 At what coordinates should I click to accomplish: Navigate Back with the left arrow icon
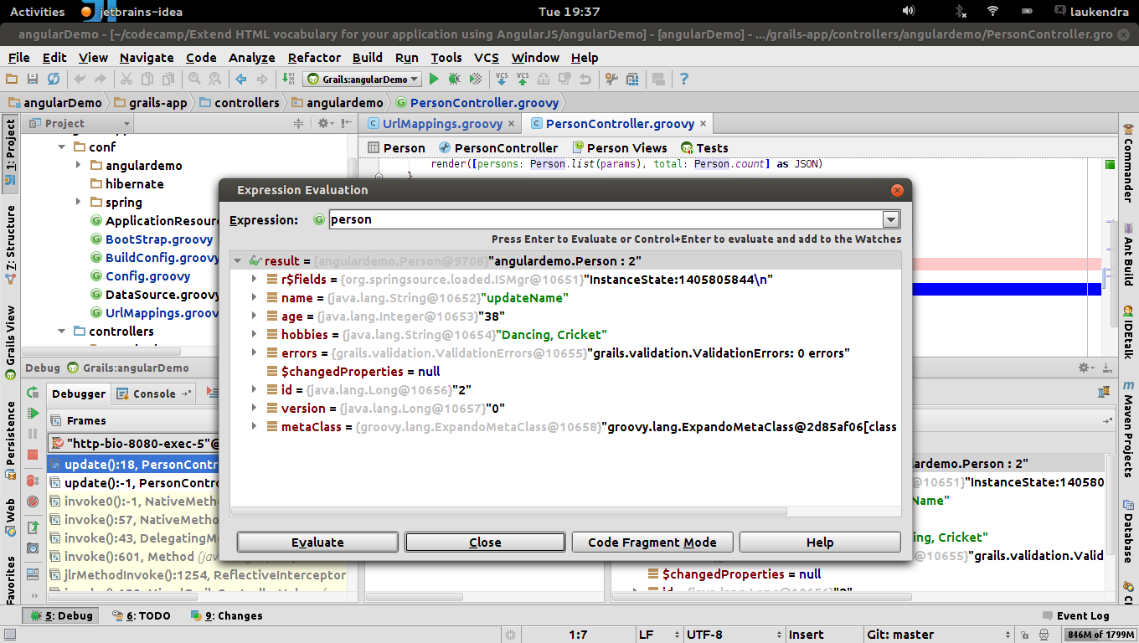pyautogui.click(x=241, y=79)
